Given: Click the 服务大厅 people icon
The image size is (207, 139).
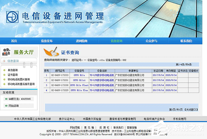Looking at the screenshot, I should pos(6,52).
